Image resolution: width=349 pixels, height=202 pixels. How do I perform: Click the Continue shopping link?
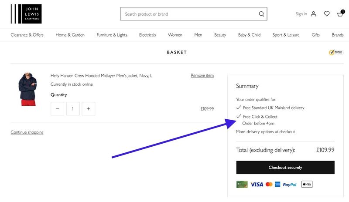pyautogui.click(x=27, y=132)
